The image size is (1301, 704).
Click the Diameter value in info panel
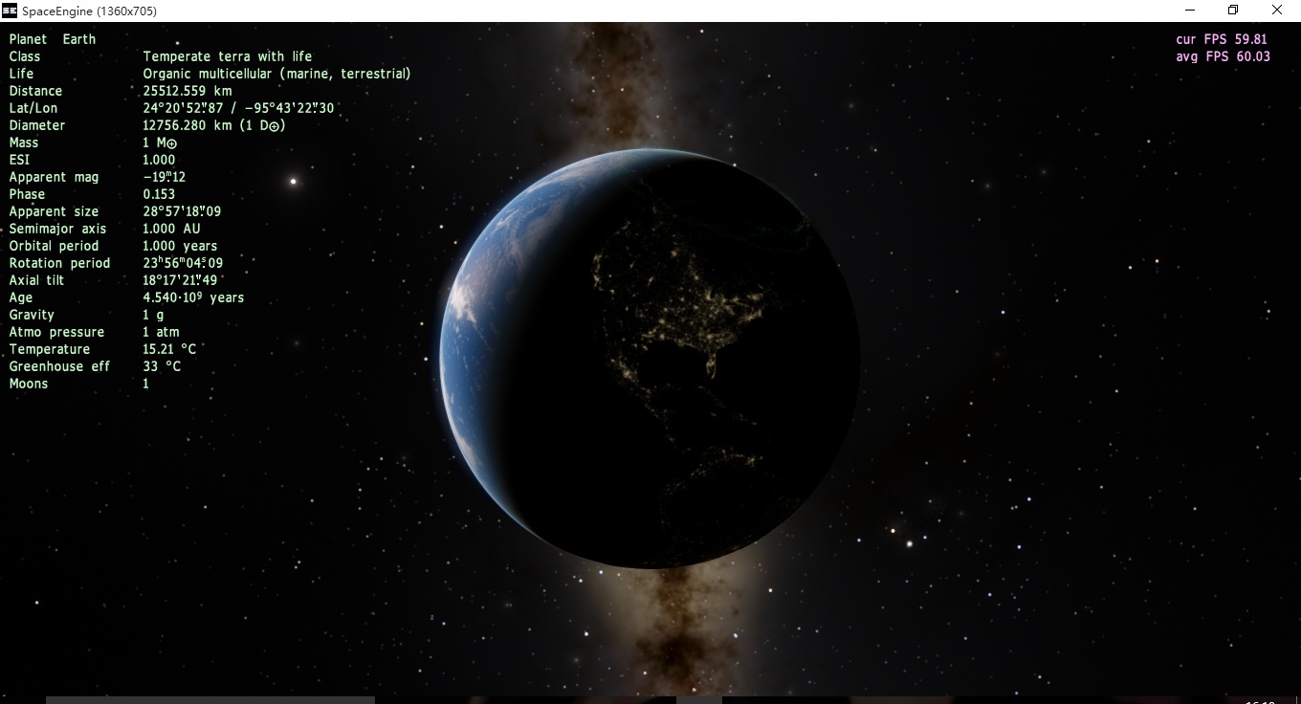(x=214, y=125)
